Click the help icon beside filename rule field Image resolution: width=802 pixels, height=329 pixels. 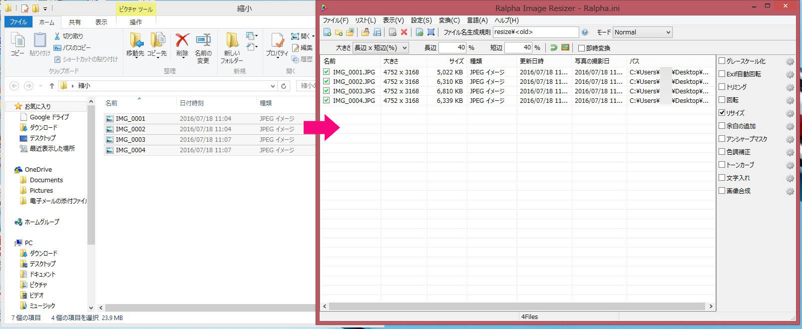click(585, 32)
